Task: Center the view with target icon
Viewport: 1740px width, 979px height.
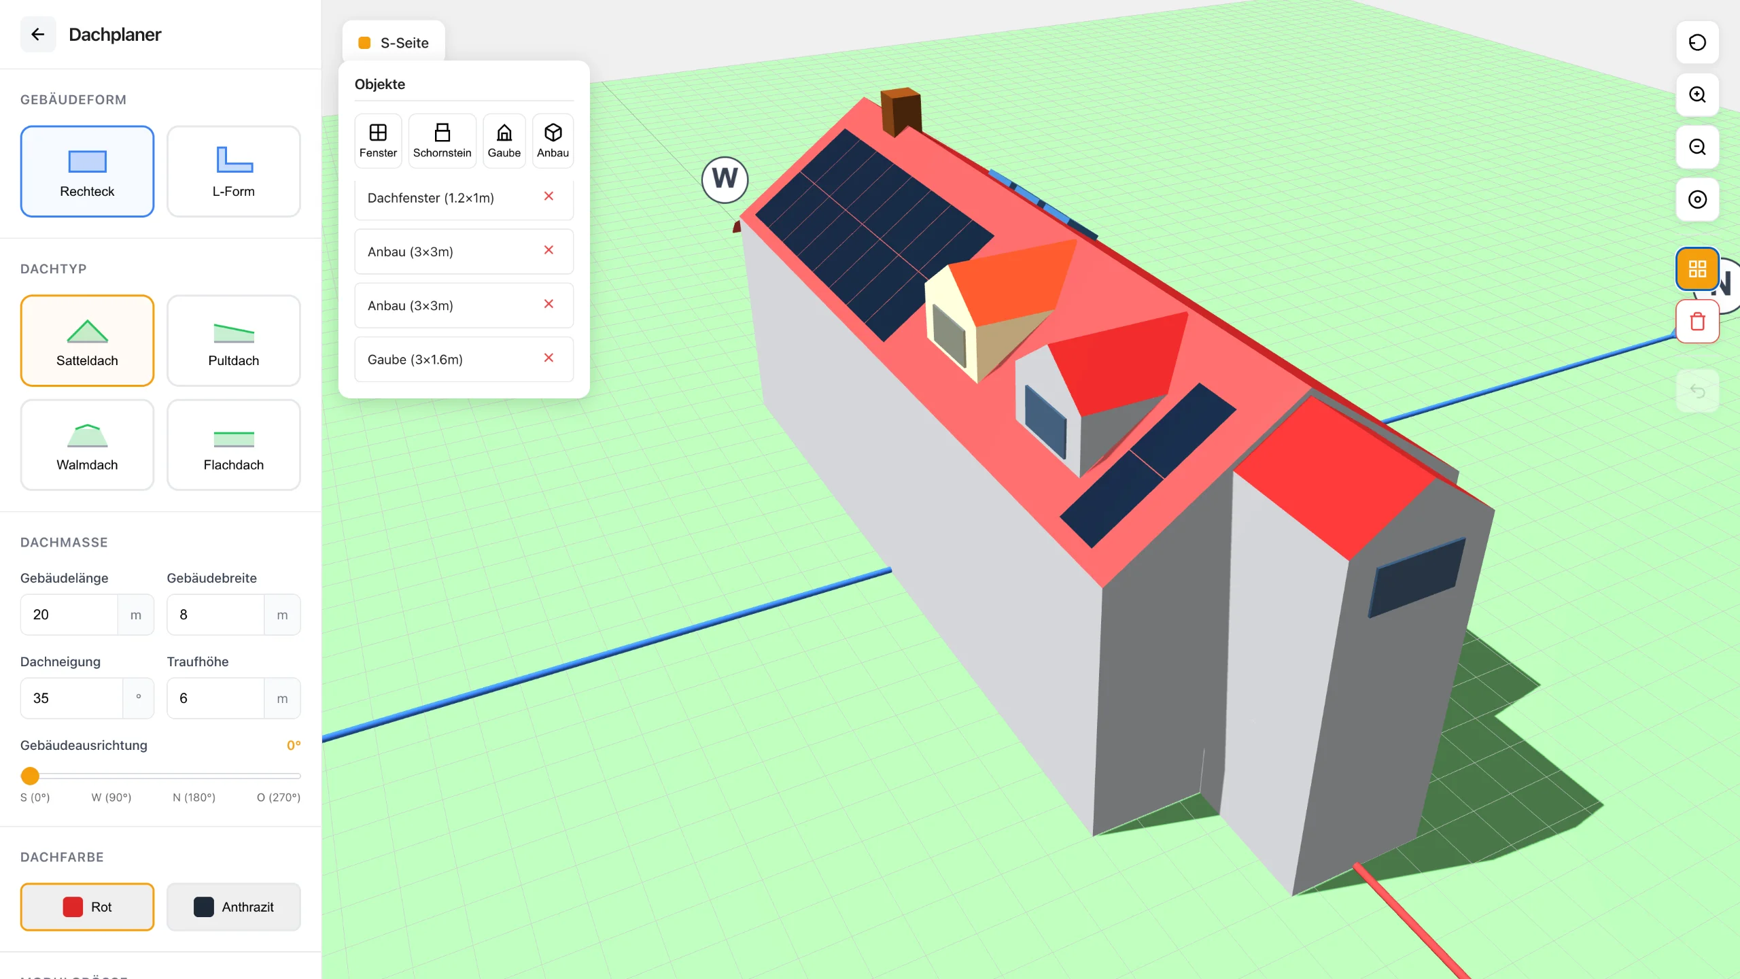Action: (x=1698, y=200)
